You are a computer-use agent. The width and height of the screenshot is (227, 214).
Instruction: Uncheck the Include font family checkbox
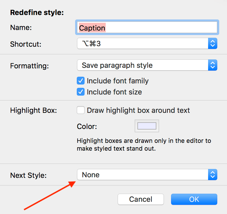81,81
